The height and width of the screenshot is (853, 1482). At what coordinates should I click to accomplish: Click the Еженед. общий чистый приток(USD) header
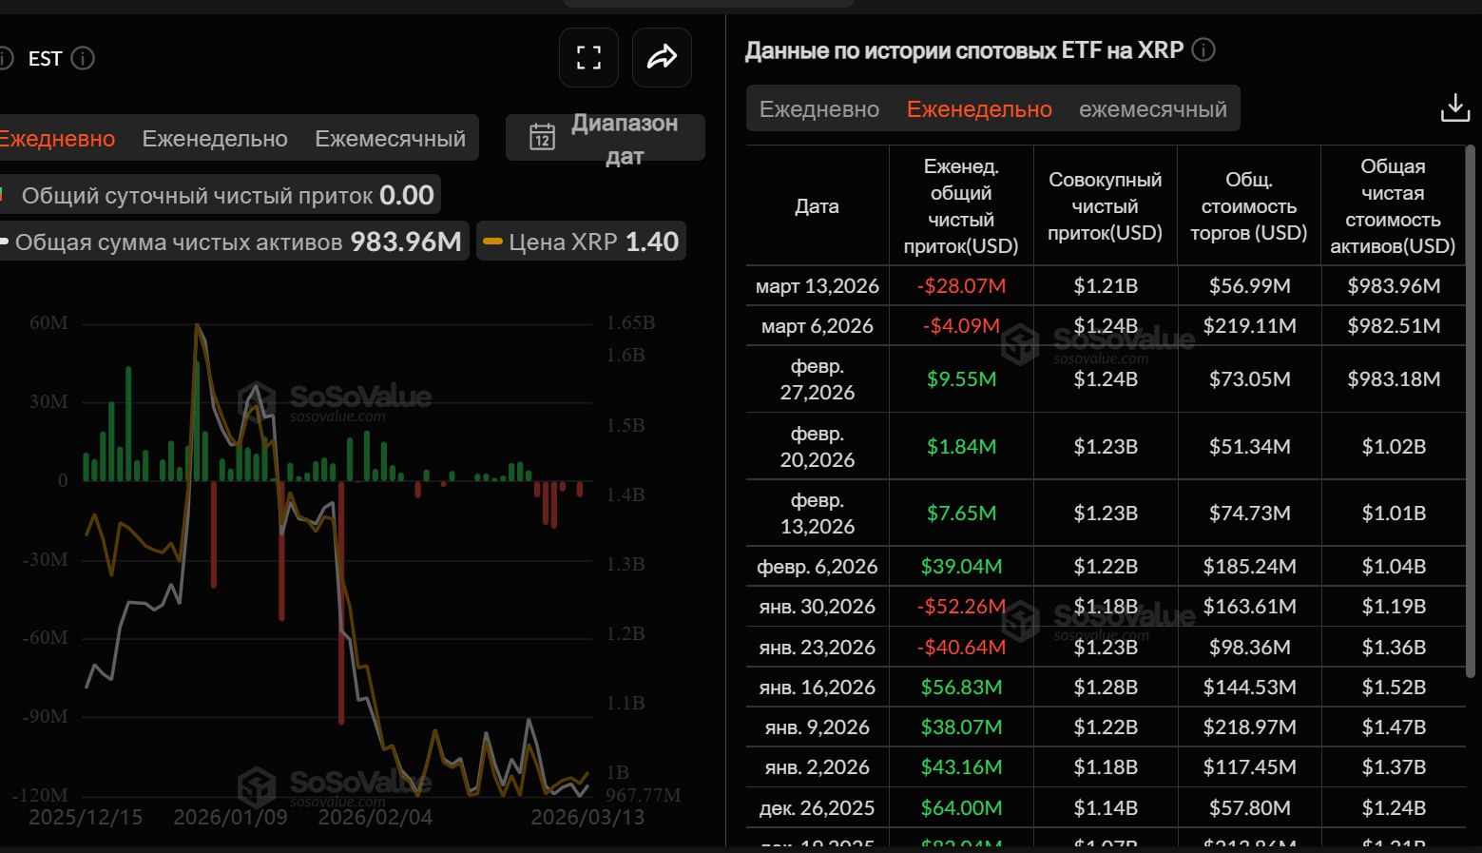(961, 206)
